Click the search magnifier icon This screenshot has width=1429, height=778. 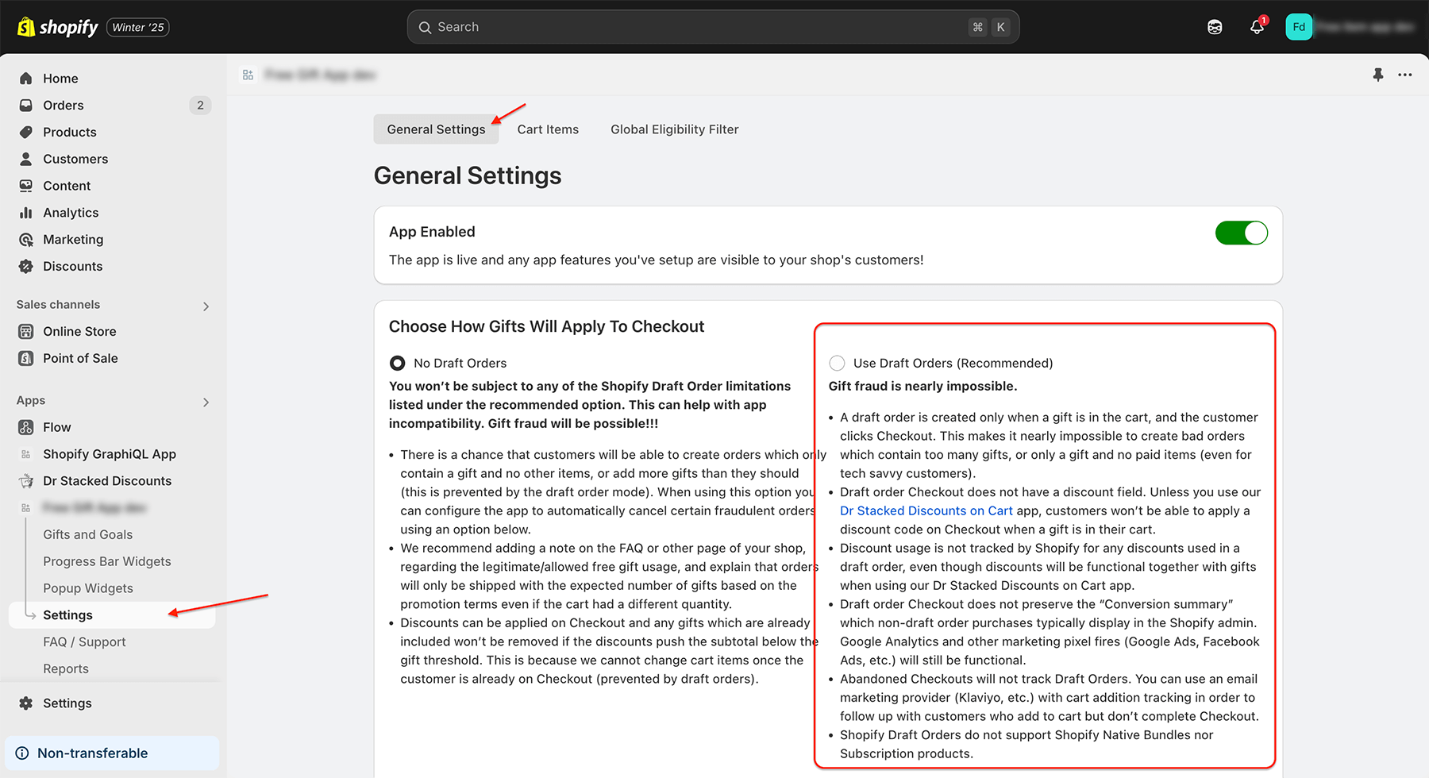point(426,27)
